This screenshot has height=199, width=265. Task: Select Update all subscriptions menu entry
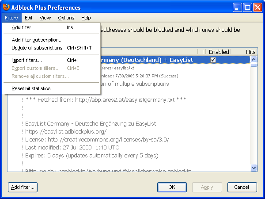tap(37, 48)
